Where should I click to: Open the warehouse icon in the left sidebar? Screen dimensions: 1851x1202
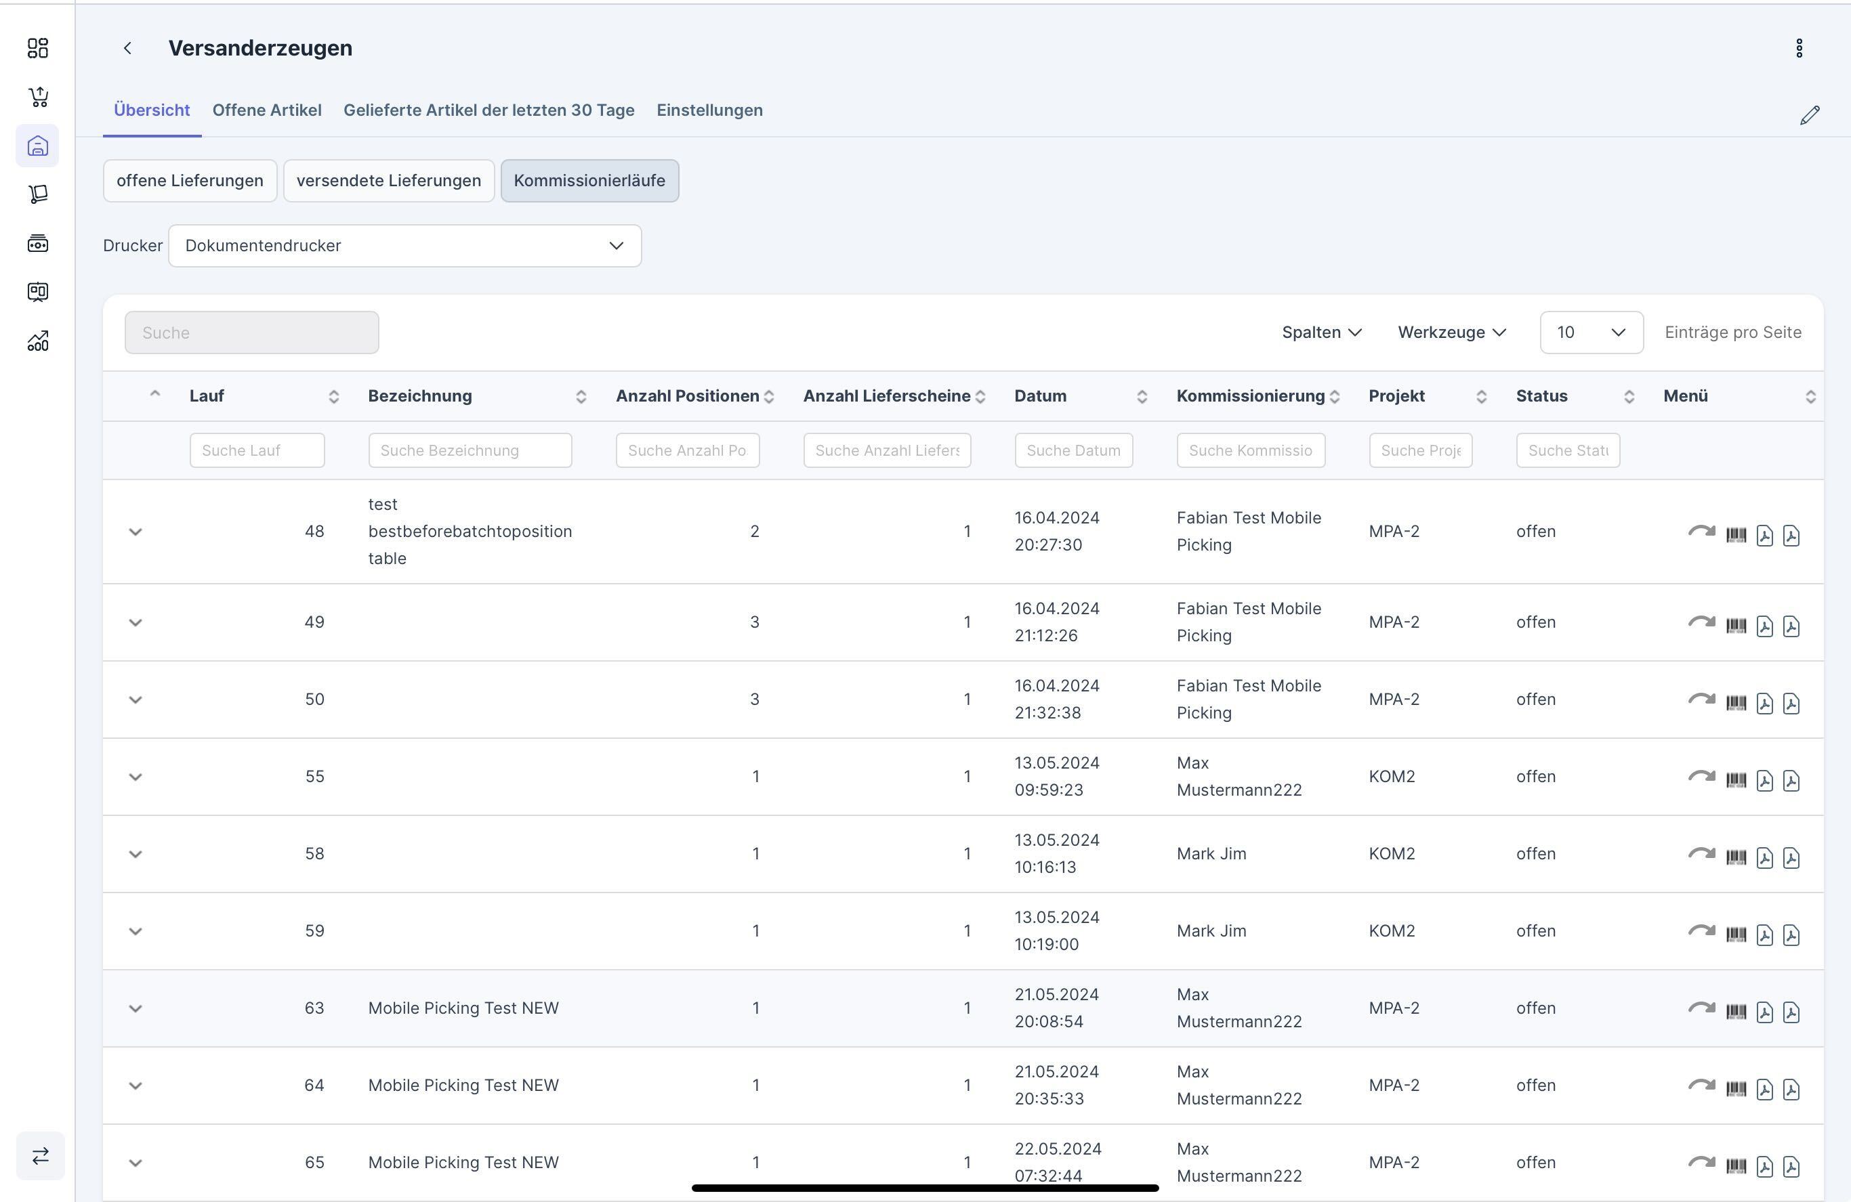point(37,146)
